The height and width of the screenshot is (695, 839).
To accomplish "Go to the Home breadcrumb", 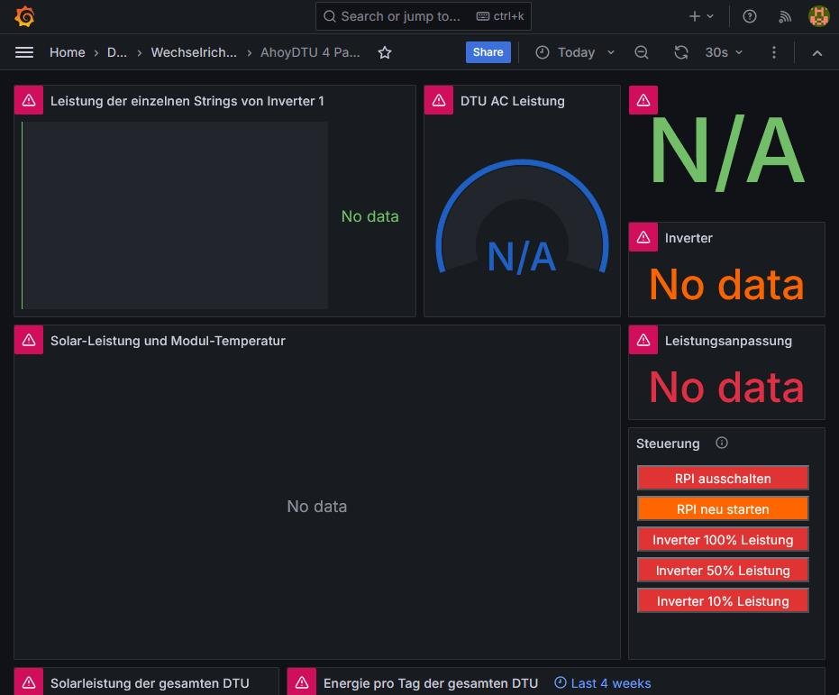I will [67, 52].
